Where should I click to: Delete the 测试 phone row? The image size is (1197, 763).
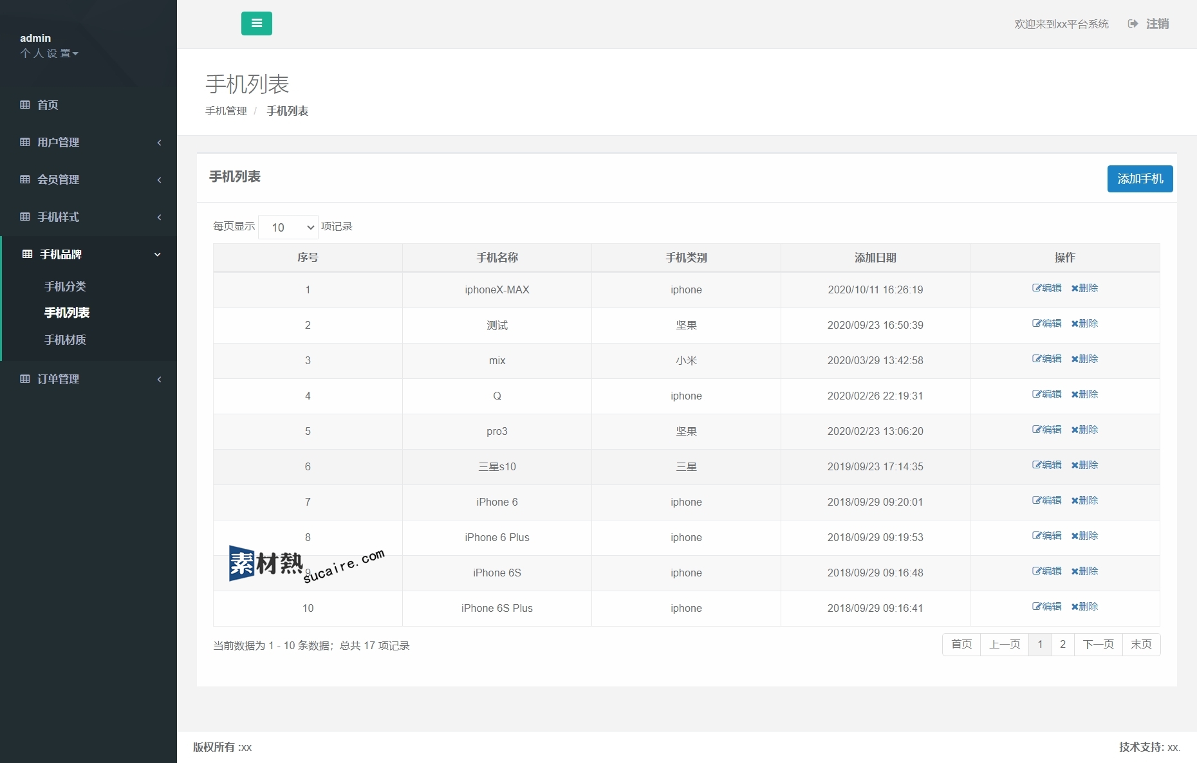[1084, 324]
